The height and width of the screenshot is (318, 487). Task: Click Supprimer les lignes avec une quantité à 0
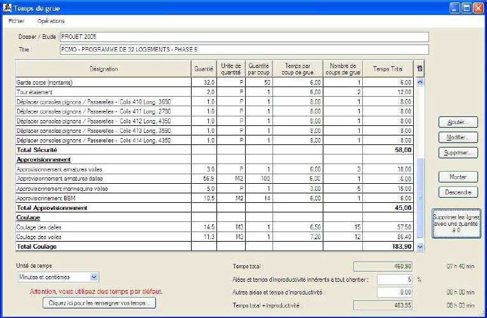coord(456,224)
